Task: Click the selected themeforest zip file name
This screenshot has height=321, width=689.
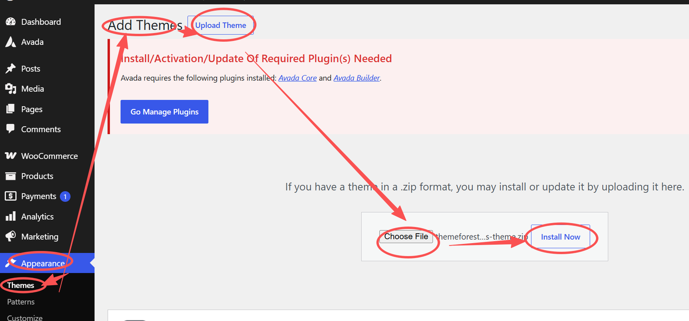Action: pyautogui.click(x=481, y=237)
